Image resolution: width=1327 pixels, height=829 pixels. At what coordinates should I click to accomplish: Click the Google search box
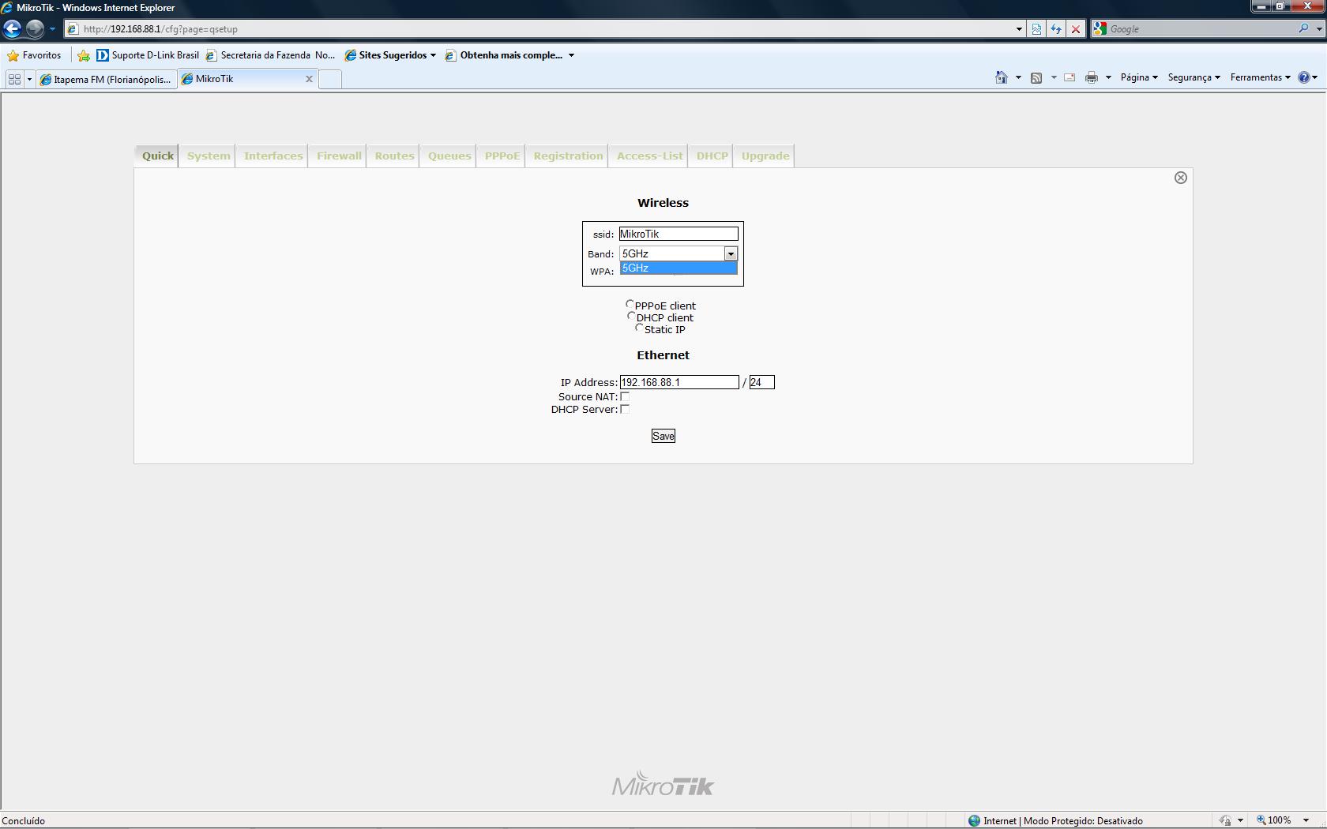click(1201, 29)
